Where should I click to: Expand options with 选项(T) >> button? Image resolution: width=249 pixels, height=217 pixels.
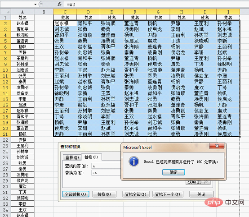tap(198, 182)
